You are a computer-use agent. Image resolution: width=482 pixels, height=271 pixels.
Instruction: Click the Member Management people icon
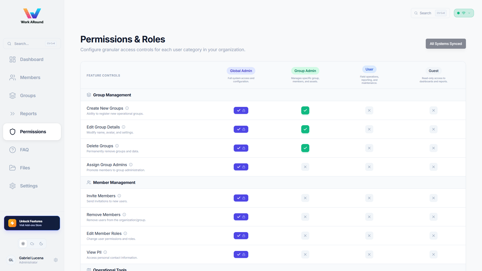pos(89,182)
